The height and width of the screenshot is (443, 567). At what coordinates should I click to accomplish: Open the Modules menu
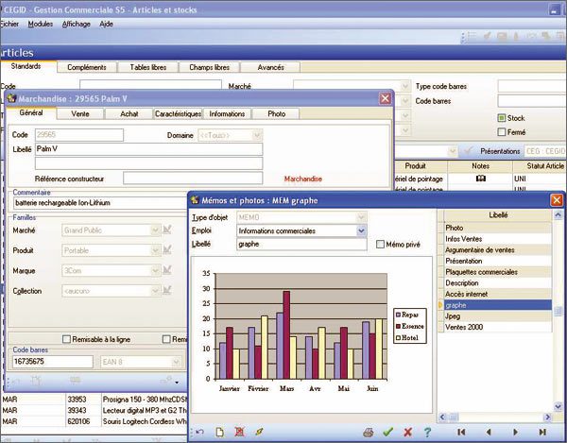point(41,23)
